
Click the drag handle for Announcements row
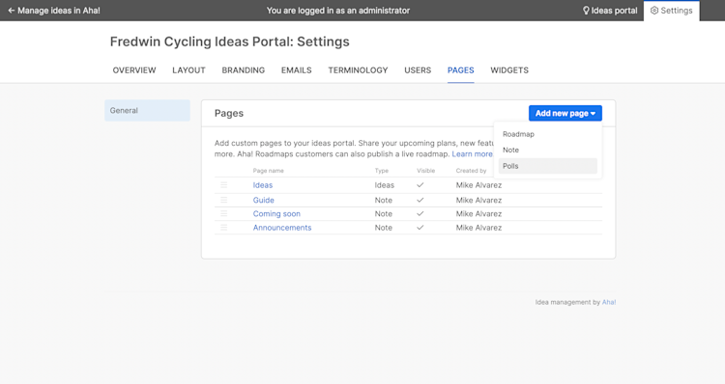pyautogui.click(x=224, y=228)
